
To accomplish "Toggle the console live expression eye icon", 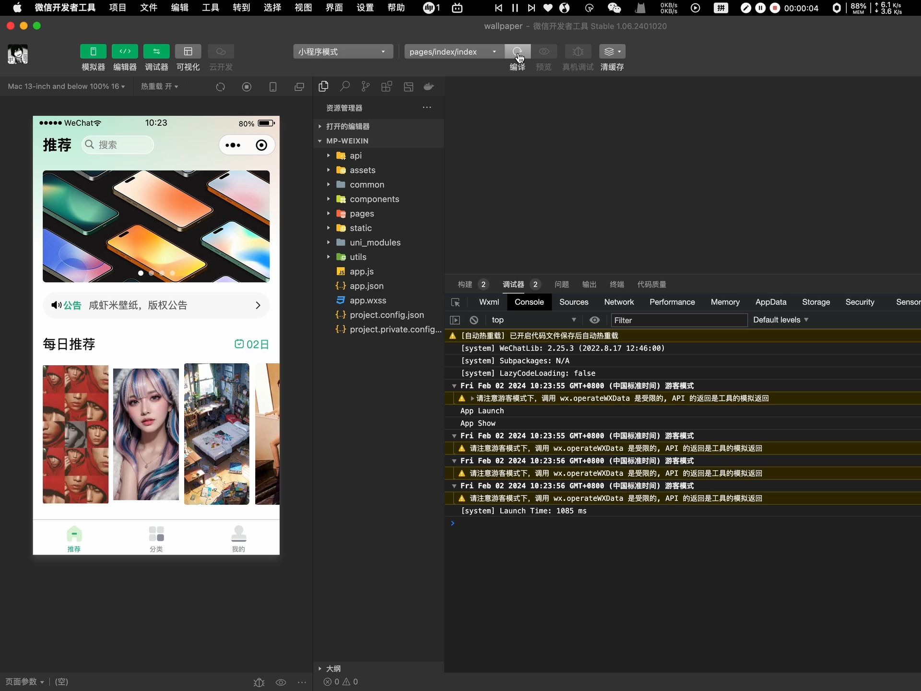I will [594, 320].
